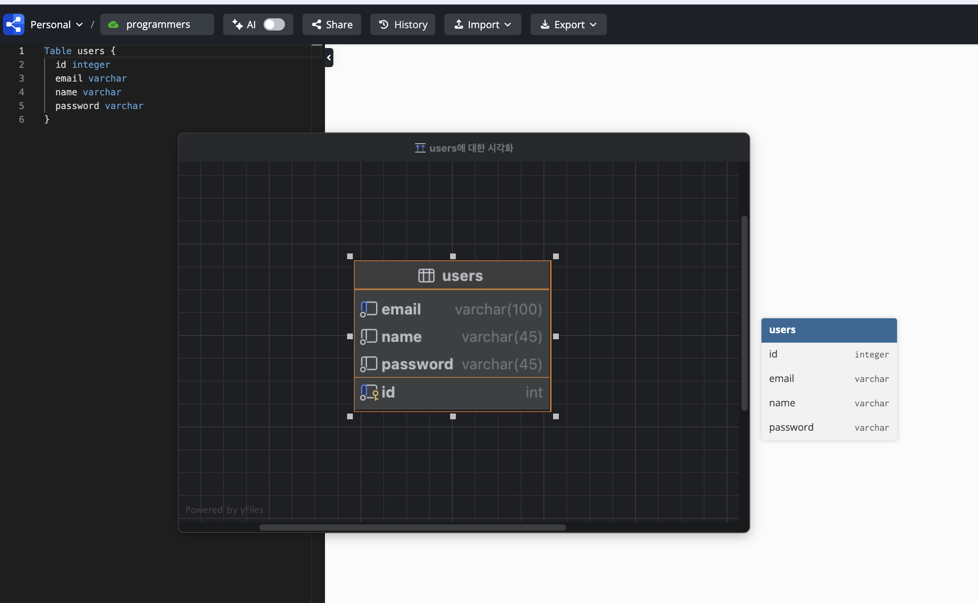Image resolution: width=978 pixels, height=603 pixels.
Task: Select the blue users table header
Action: (x=829, y=330)
